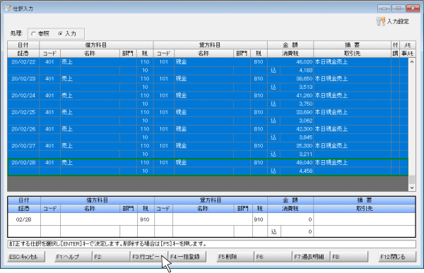Click the tax amount 3,513 cell
The height and width of the screenshot is (273, 424).
[297, 87]
